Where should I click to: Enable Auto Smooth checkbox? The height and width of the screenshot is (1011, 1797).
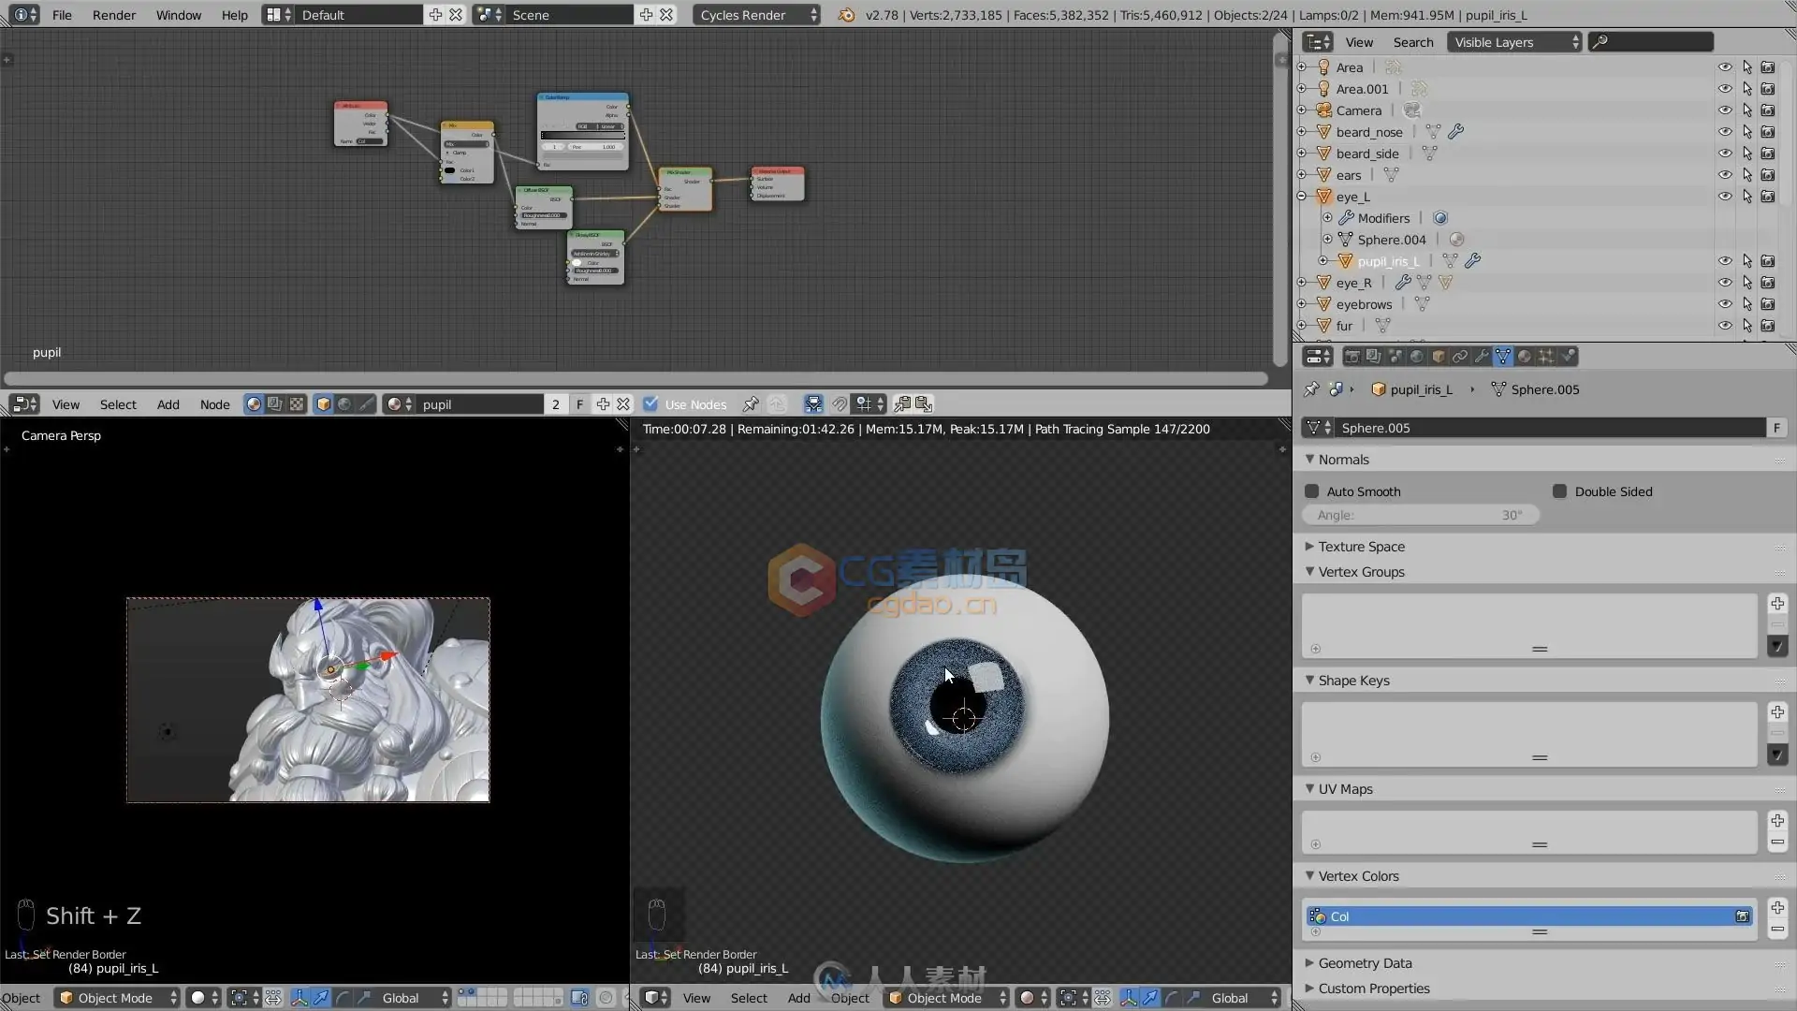1310,491
